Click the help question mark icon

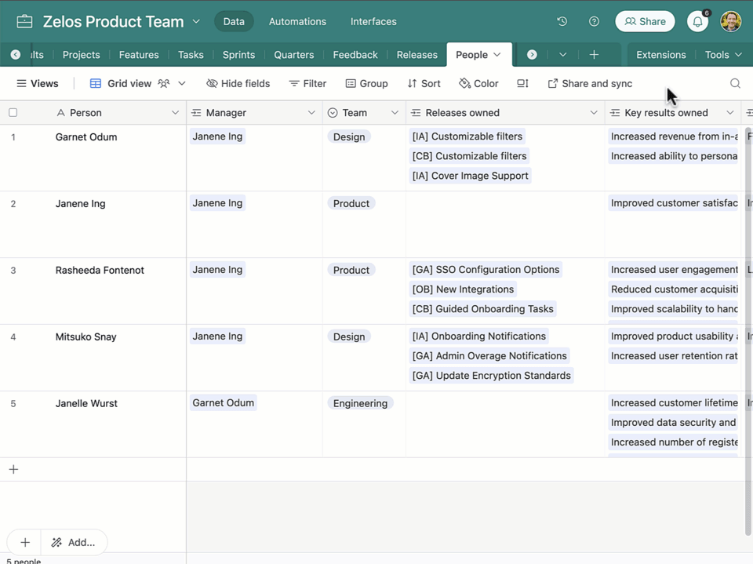[x=594, y=21]
